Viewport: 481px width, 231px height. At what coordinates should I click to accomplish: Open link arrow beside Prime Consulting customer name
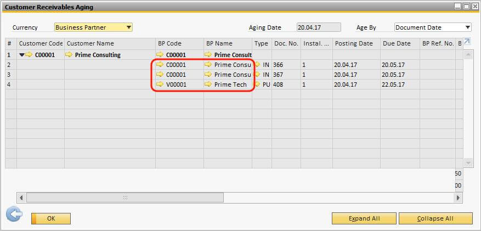(69, 55)
